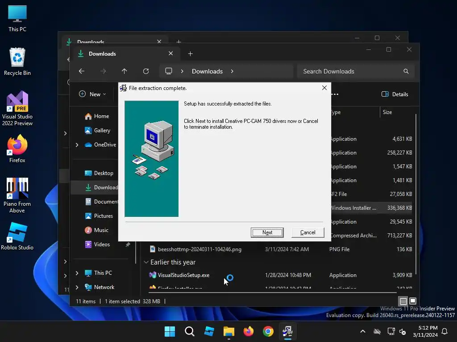Expand the Network tree node
Viewport: 457px width, 342px height.
[x=77, y=287]
